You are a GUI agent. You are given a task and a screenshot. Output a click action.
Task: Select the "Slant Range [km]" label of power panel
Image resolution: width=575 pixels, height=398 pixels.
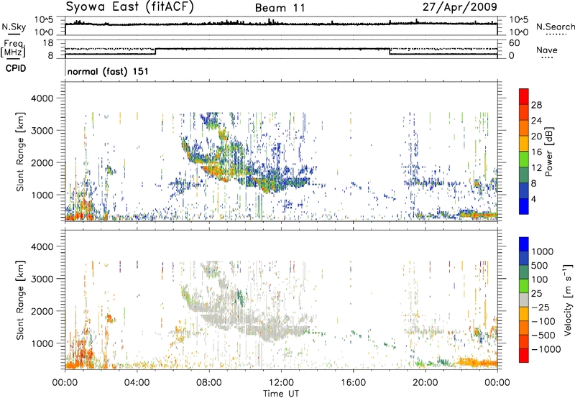[20, 152]
